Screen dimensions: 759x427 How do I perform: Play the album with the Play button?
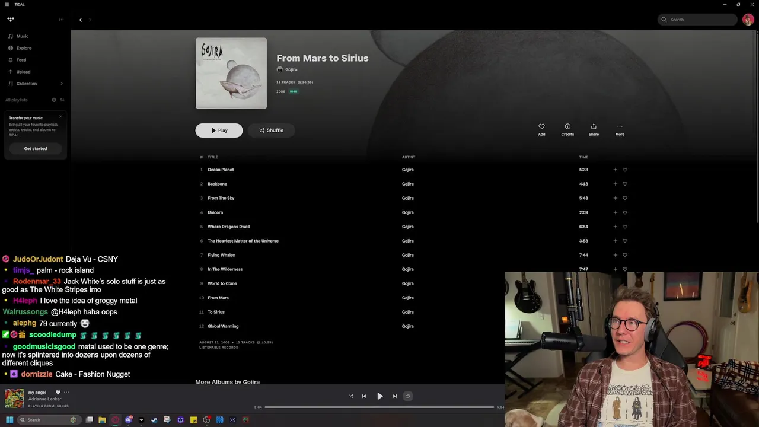click(219, 130)
